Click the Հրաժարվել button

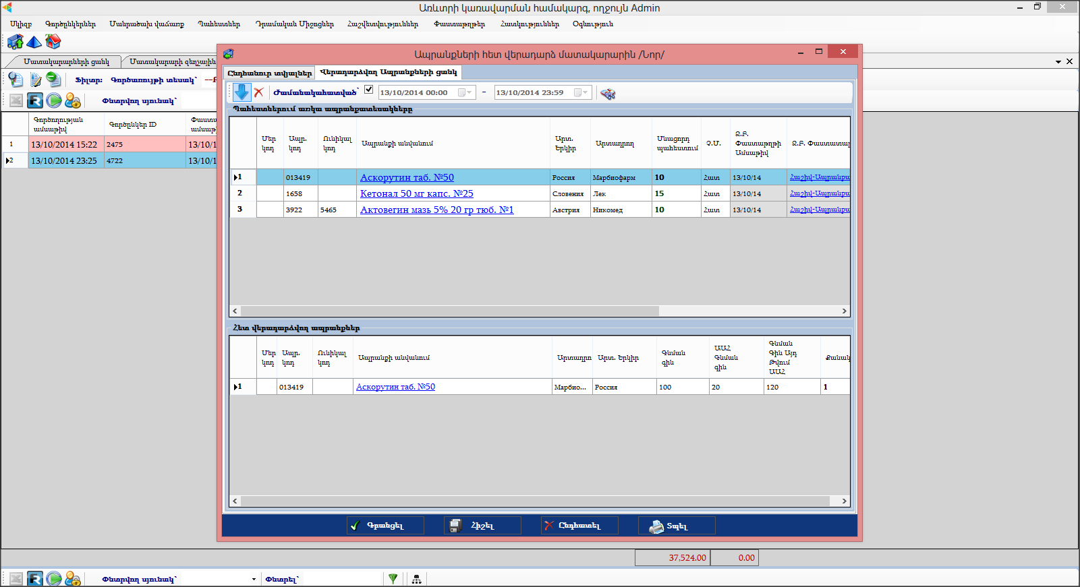(579, 526)
